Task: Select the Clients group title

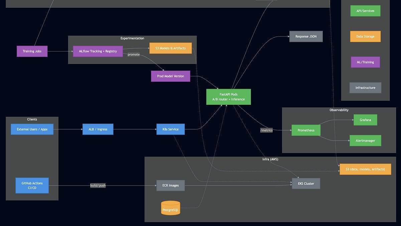Action: [32, 120]
